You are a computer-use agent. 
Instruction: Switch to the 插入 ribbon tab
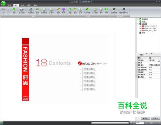[x=16, y=5]
